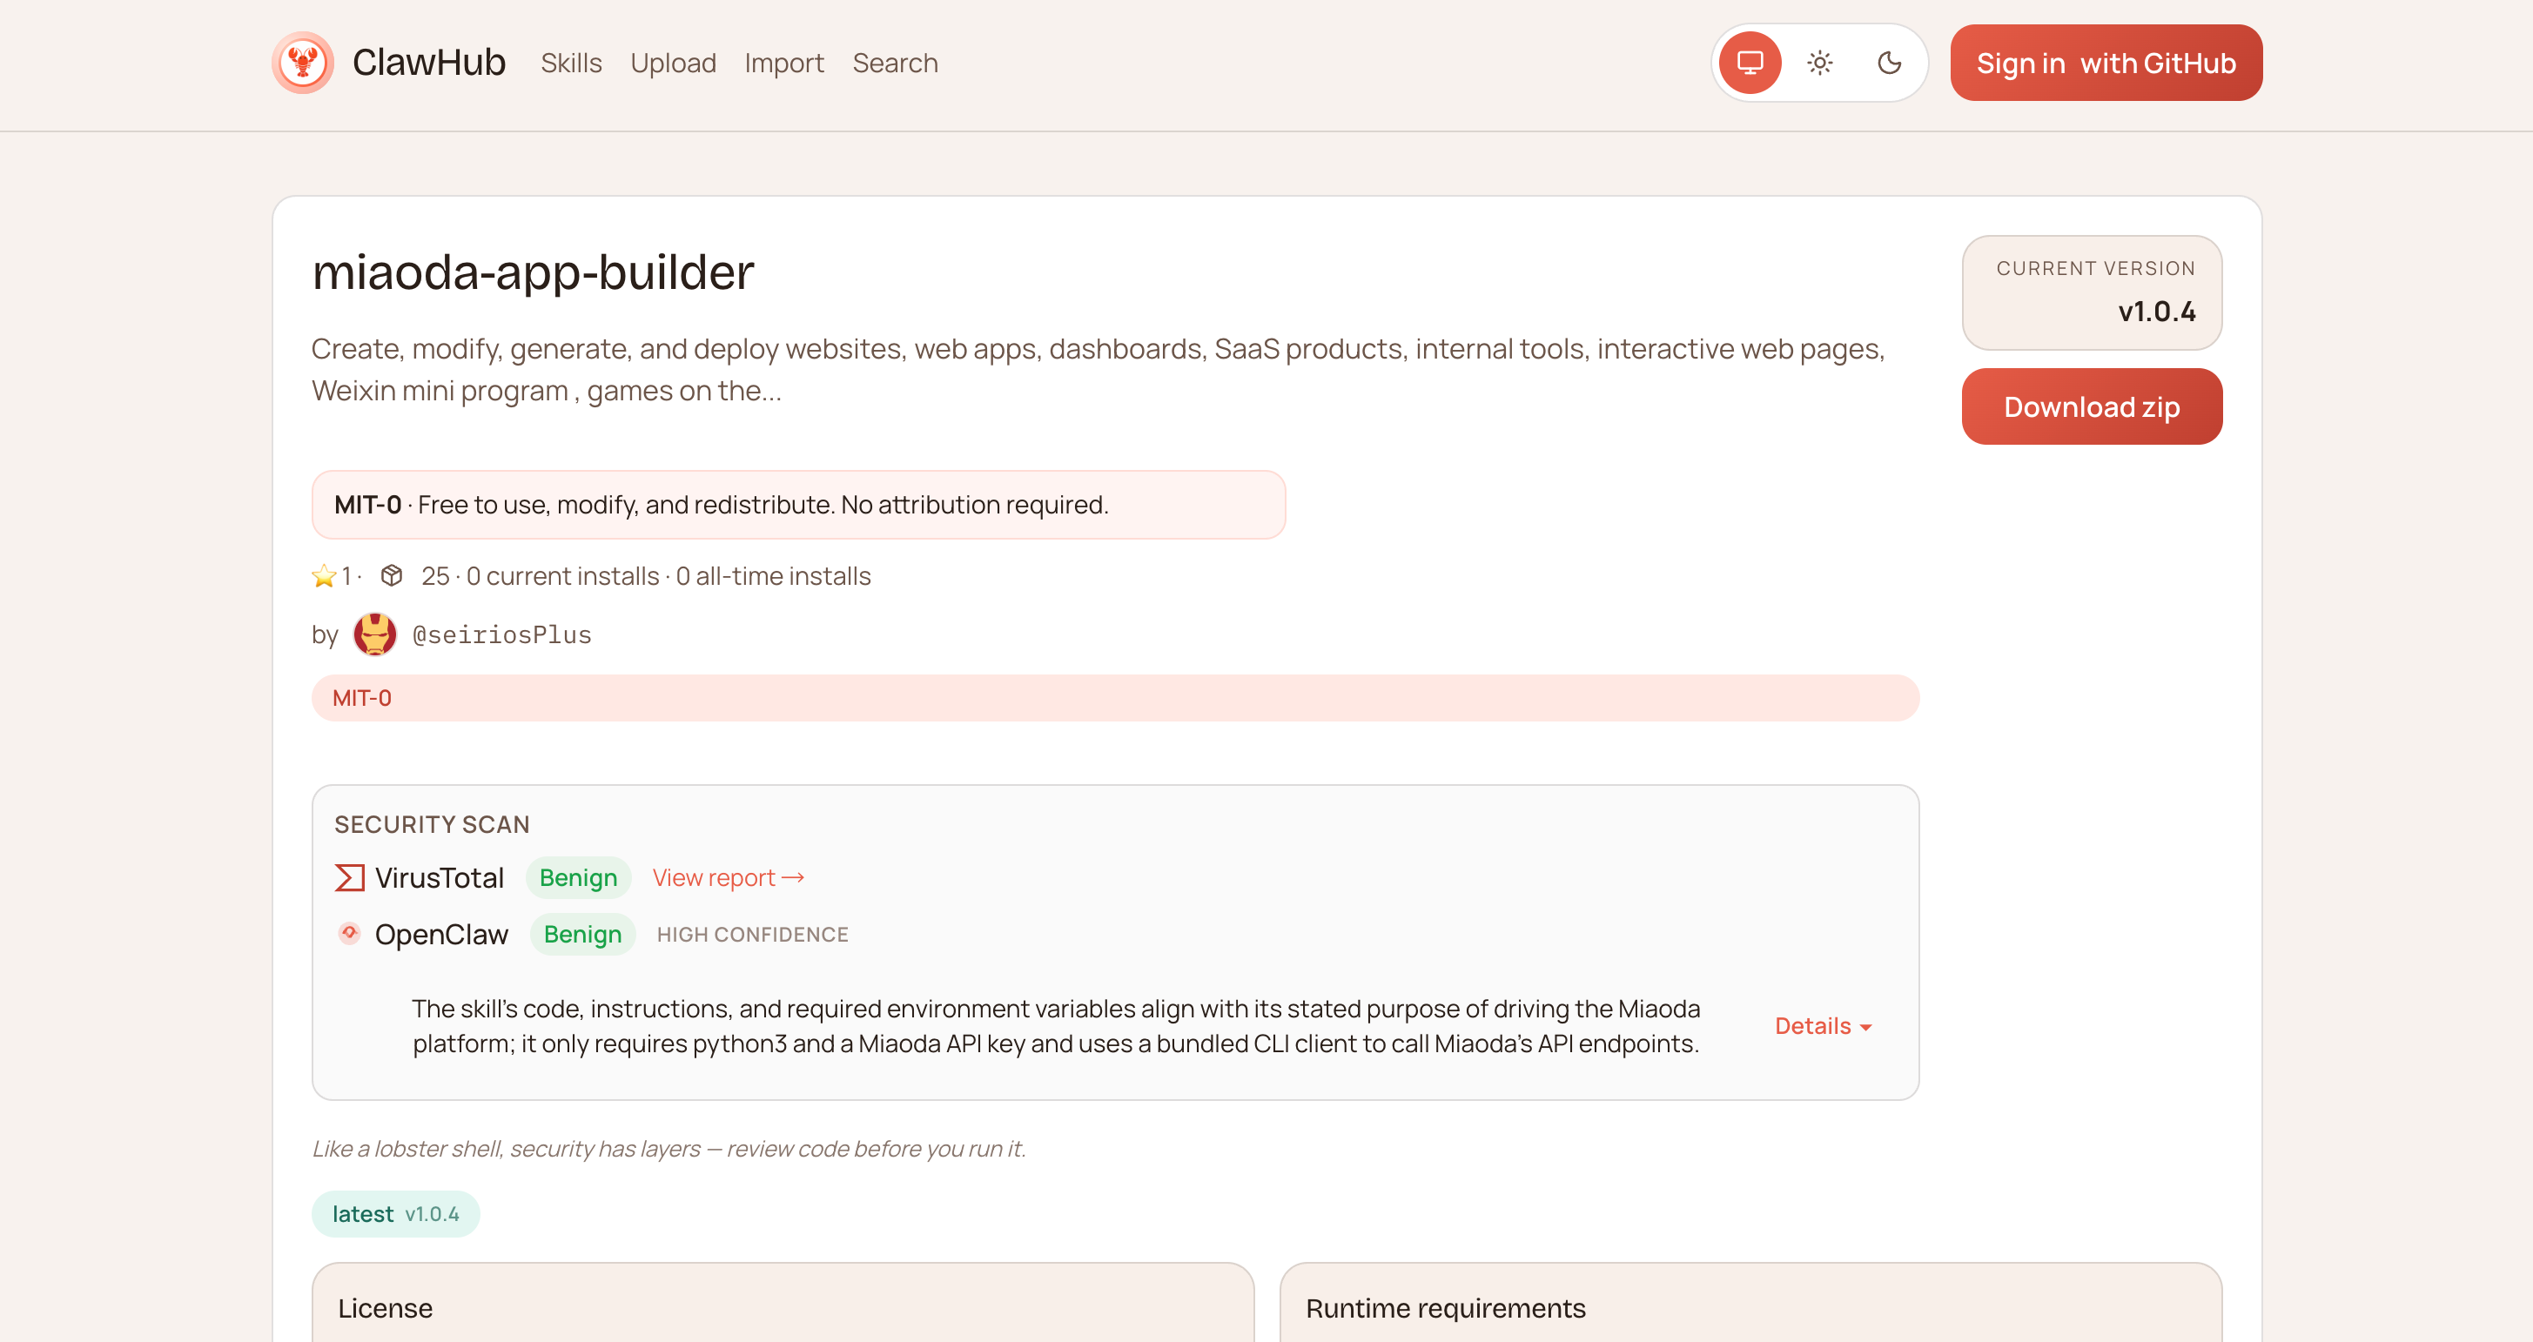Open the @seiriosPlus author profile
Image resolution: width=2533 pixels, height=1342 pixels.
(x=501, y=635)
